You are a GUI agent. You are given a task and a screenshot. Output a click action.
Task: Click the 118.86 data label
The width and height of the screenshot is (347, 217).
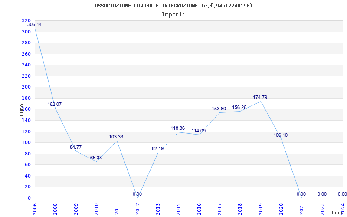(177, 128)
